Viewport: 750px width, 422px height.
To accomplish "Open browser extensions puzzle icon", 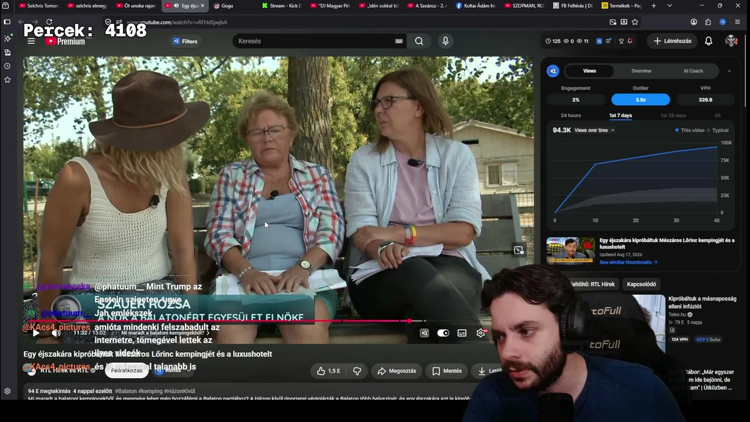I will [x=708, y=22].
